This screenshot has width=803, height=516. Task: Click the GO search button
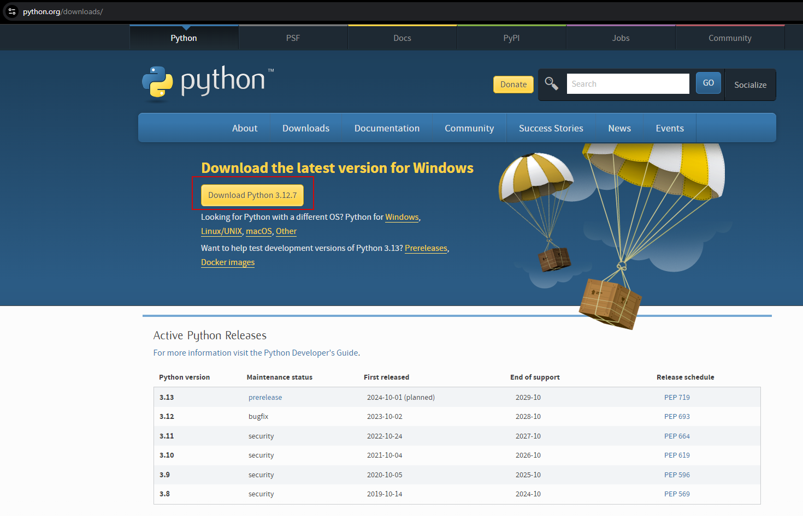tap(708, 83)
